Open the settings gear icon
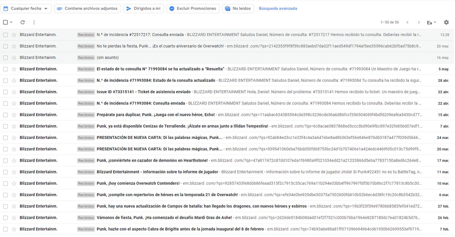 (446, 22)
